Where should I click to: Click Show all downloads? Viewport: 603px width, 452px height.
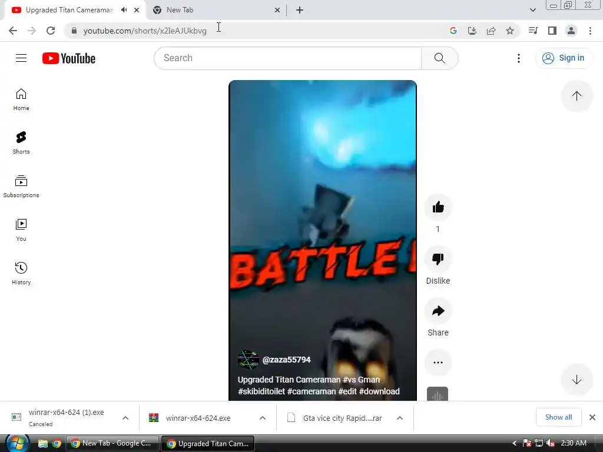pyautogui.click(x=558, y=417)
